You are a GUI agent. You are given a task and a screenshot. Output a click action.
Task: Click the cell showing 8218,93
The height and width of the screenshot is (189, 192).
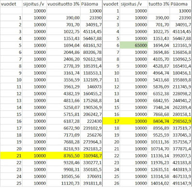tap(64, 149)
